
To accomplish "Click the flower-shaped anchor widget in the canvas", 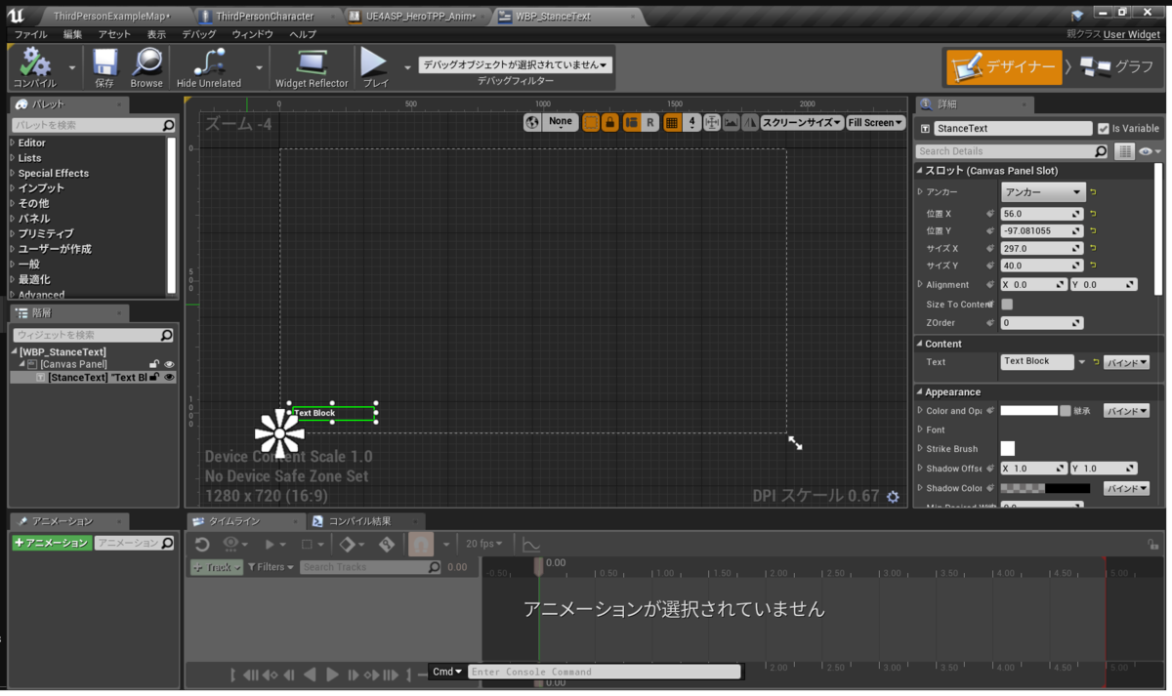I will [280, 432].
